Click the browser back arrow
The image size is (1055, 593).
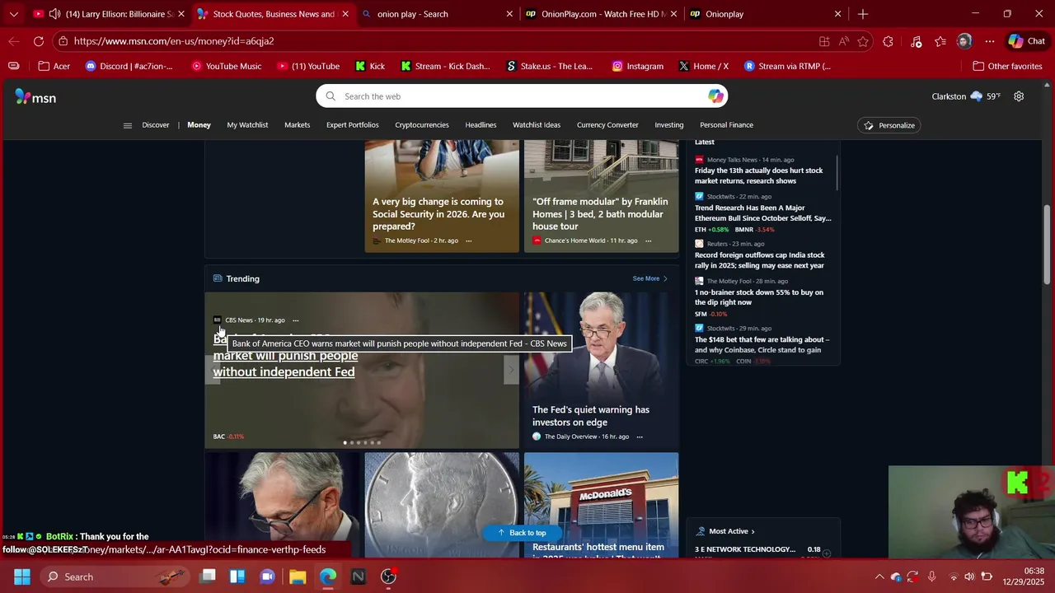point(14,41)
